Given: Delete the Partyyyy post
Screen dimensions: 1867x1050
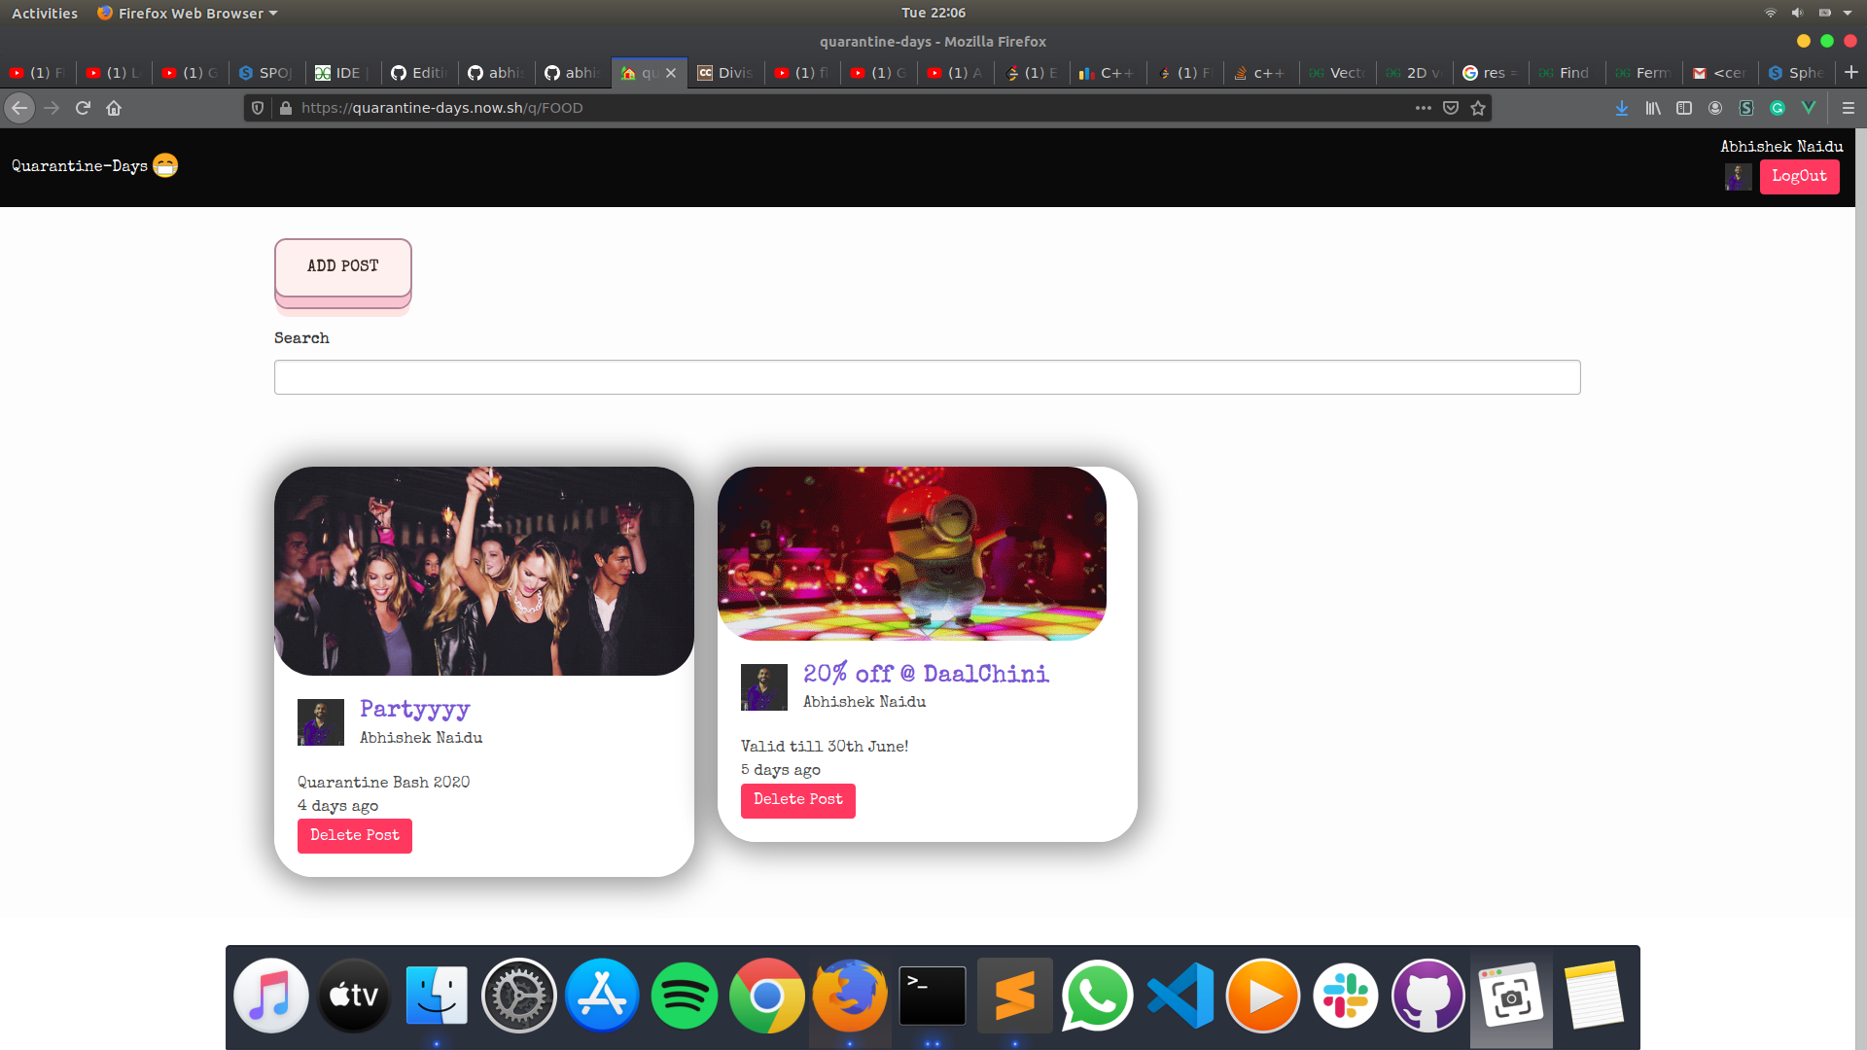Looking at the screenshot, I should (354, 835).
